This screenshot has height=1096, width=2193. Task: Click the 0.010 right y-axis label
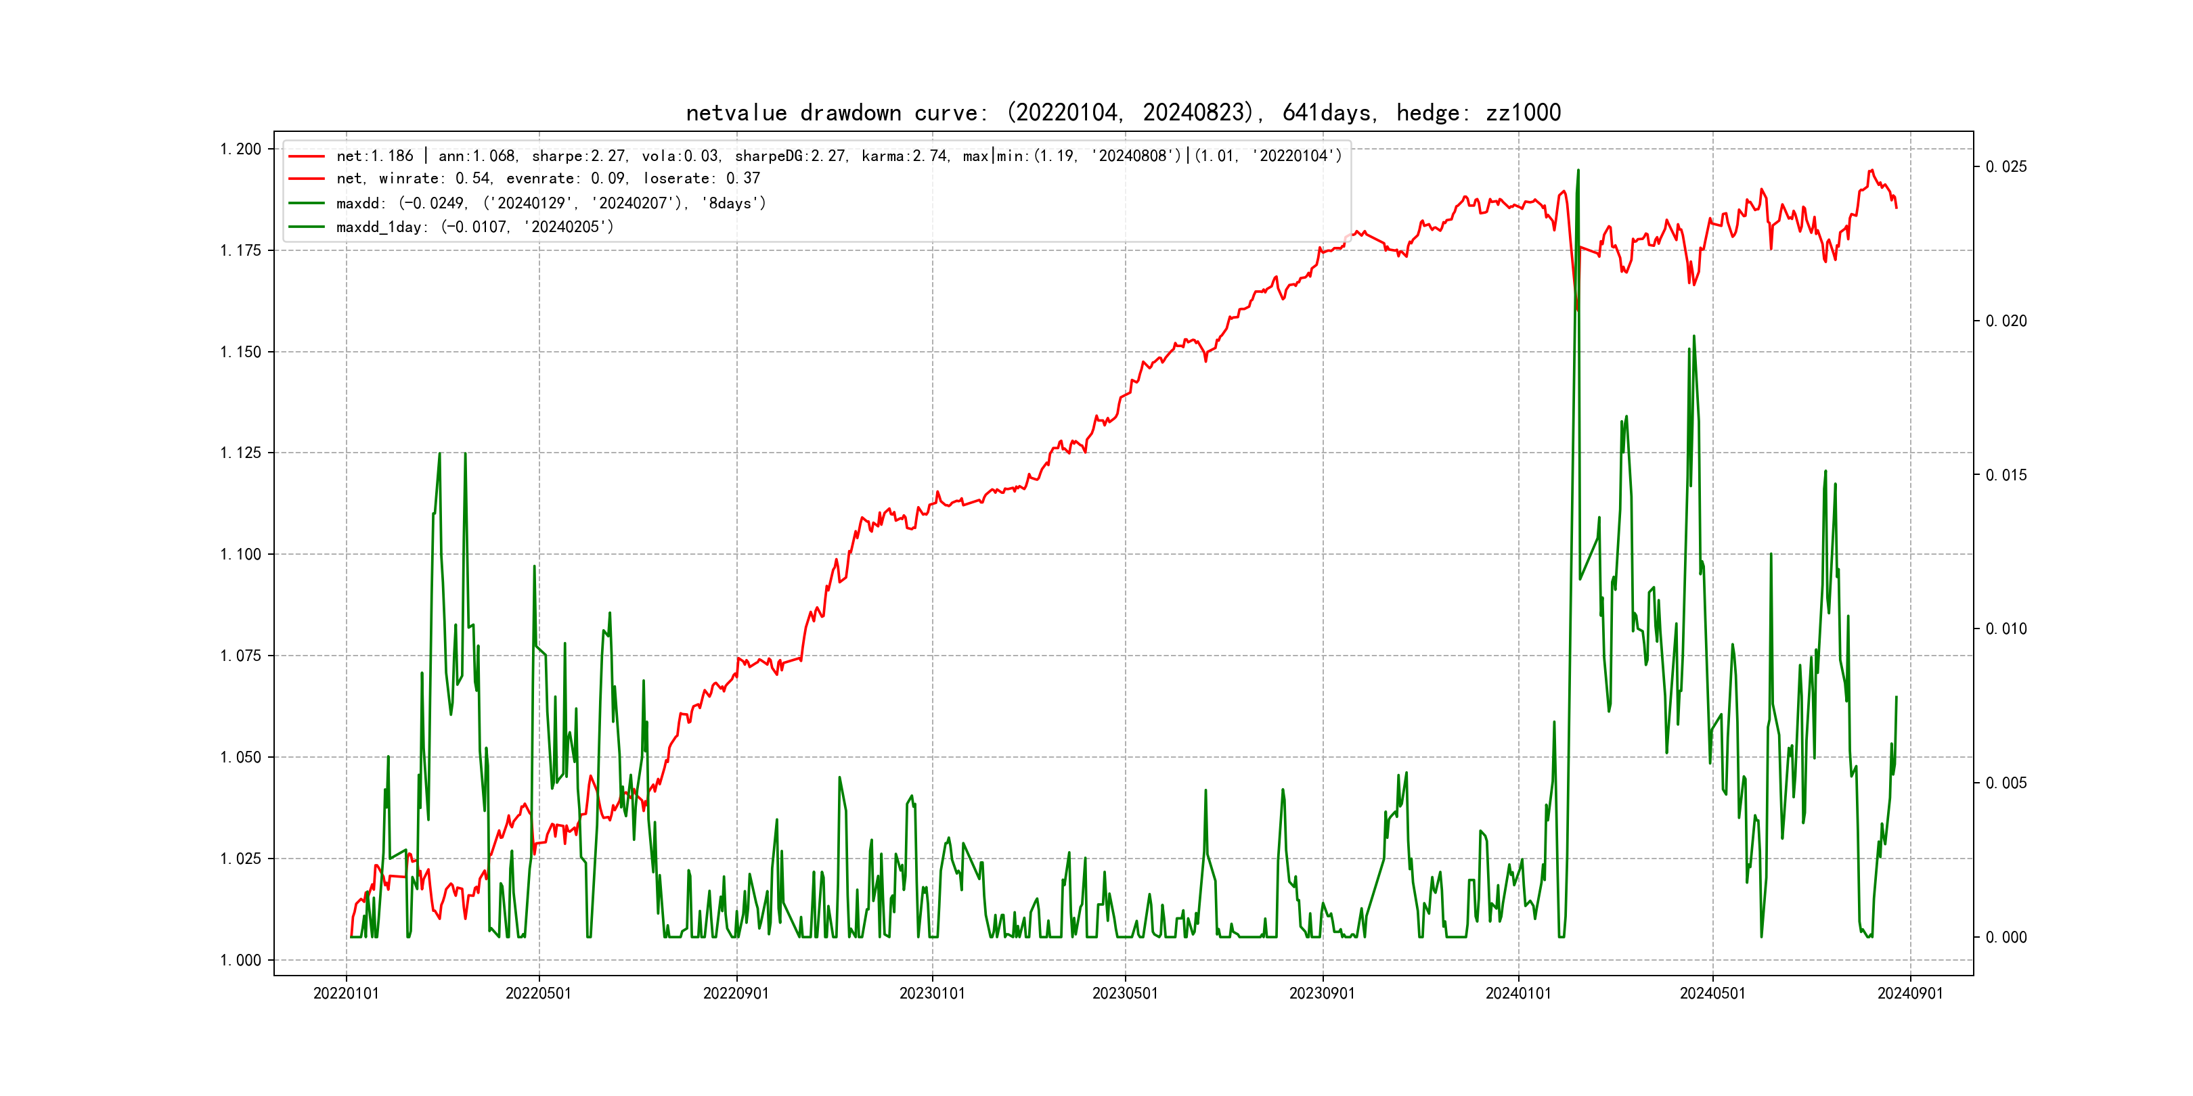point(2006,629)
